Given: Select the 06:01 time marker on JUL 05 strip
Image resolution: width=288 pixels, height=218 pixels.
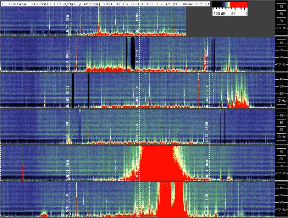Looking at the screenshot, I should pyautogui.click(x=67, y=18).
